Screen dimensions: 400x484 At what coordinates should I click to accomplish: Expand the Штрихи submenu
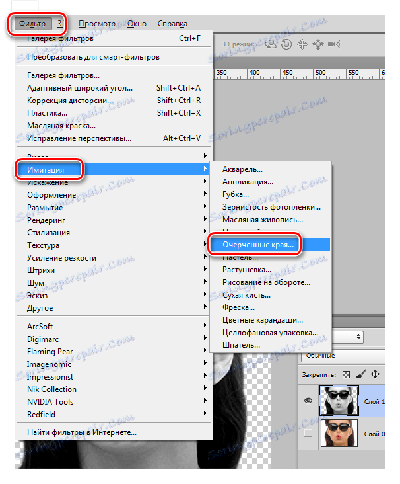pos(114,270)
